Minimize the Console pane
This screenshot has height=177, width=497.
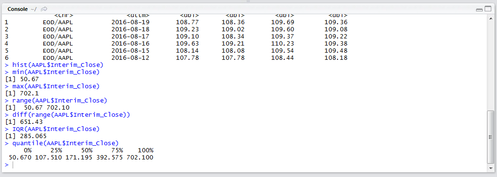pos(479,10)
